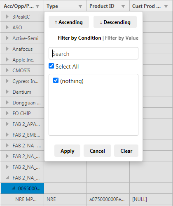
Task: Focus the Search input field
Action: 94,53
